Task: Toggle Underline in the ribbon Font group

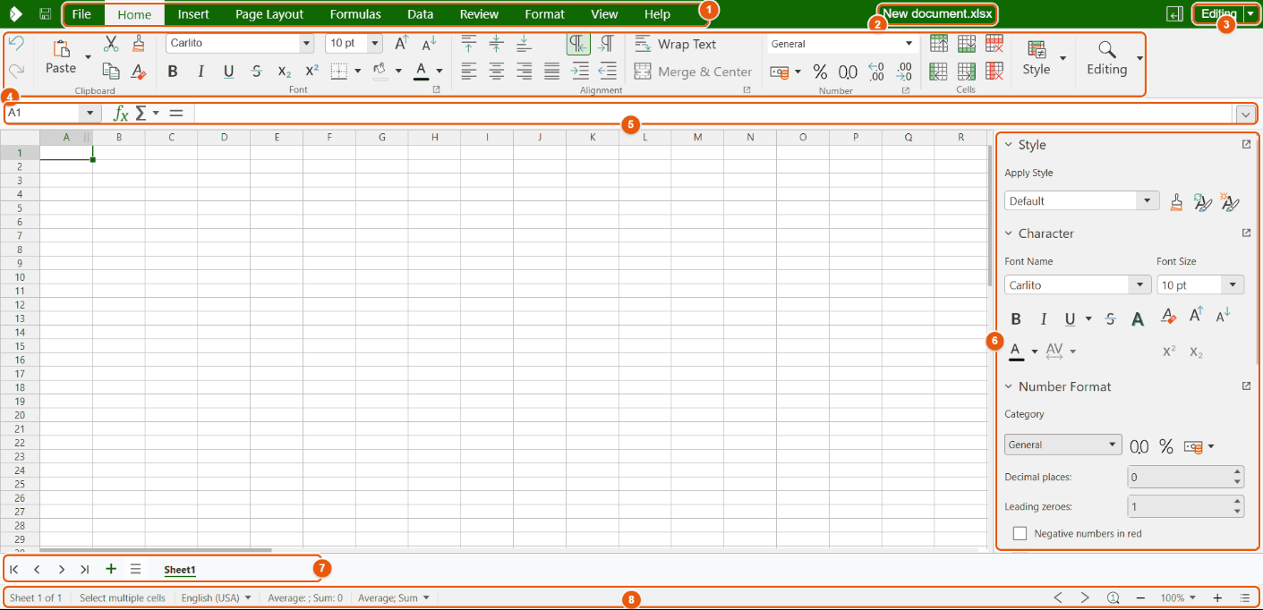Action: [228, 72]
